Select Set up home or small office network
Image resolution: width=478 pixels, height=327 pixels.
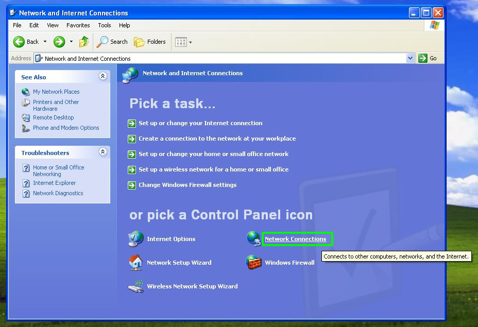(x=213, y=154)
